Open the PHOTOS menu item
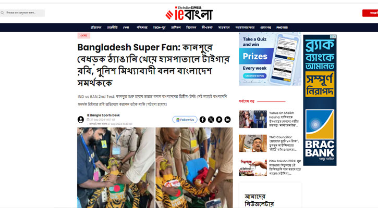The width and height of the screenshot is (378, 208). (x=282, y=28)
